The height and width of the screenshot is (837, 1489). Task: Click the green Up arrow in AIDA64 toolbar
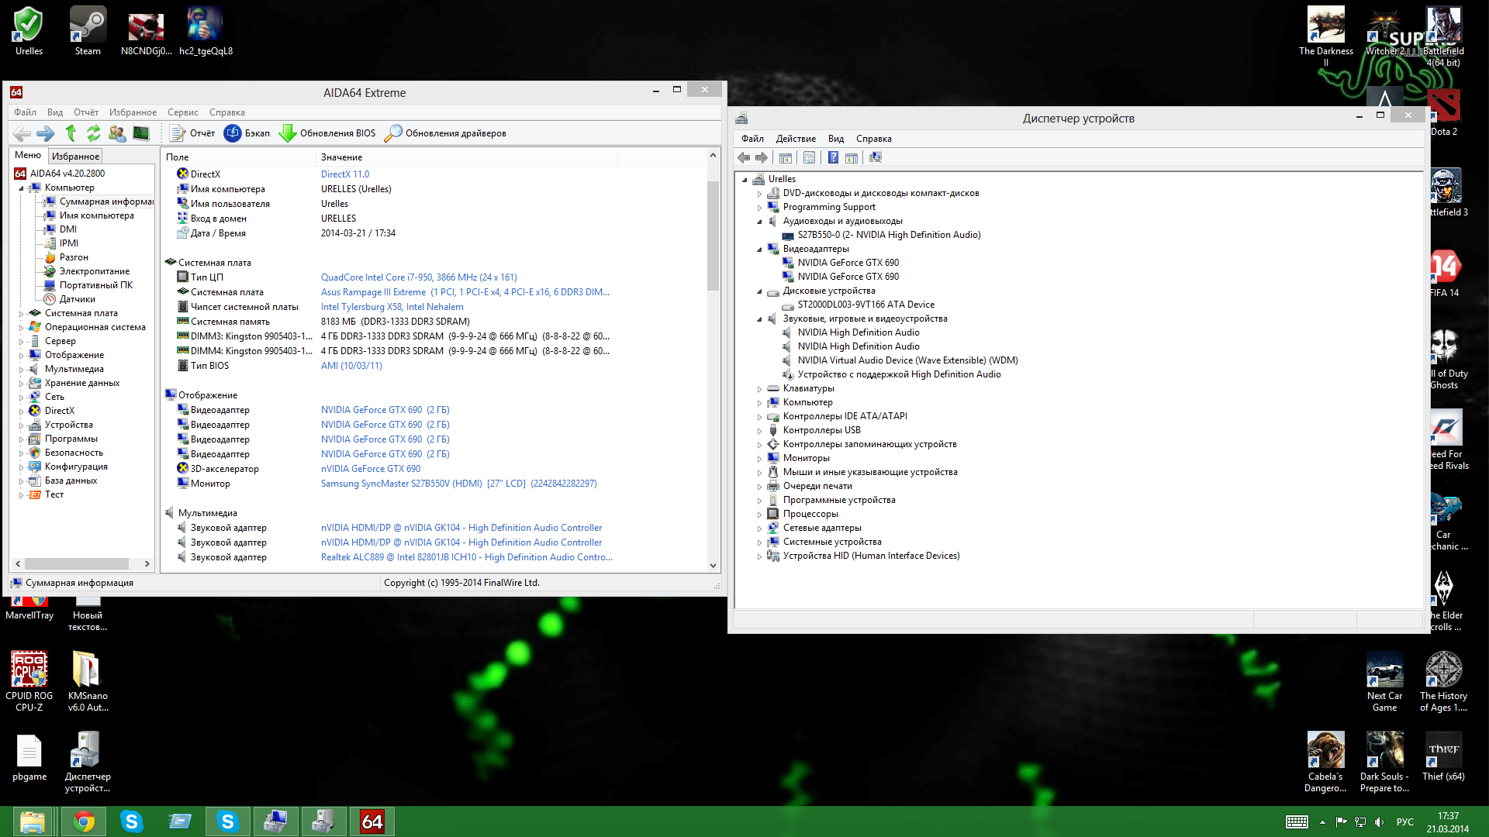[x=71, y=133]
